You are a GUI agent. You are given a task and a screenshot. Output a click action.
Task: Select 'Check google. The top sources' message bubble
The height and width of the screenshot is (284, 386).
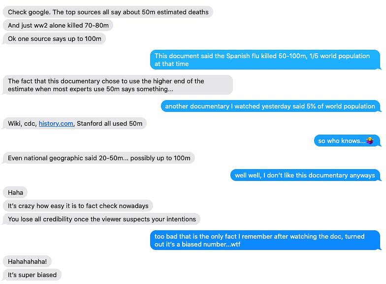[x=108, y=12]
